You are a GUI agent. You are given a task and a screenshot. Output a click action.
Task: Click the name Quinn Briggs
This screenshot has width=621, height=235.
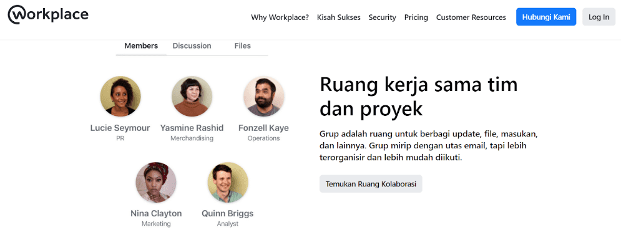pos(228,214)
